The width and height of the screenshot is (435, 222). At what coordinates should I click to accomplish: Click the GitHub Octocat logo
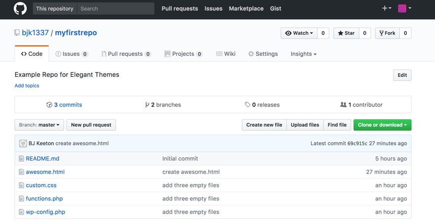[20, 8]
